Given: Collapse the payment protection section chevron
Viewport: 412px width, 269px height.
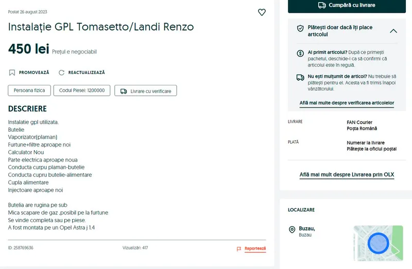Looking at the screenshot, I should [x=393, y=31].
